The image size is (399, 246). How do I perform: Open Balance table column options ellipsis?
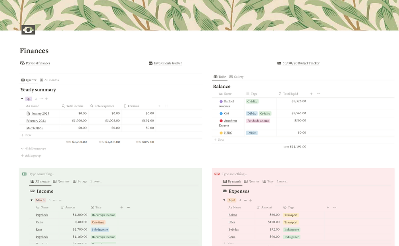pos(318,94)
